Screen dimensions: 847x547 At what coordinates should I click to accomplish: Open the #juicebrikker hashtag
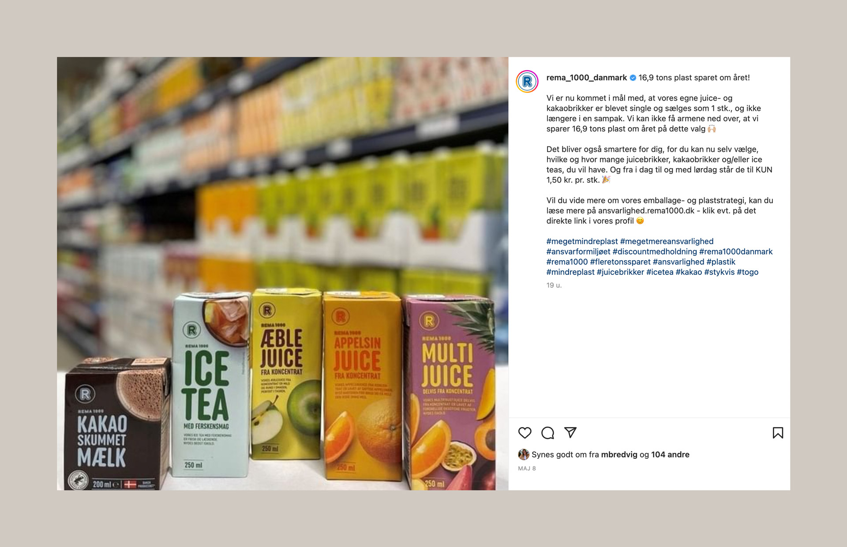point(620,272)
